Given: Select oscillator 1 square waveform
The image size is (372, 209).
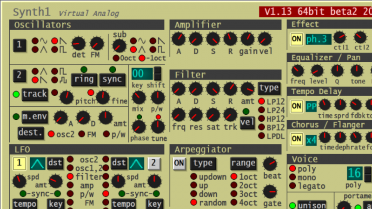Looking at the screenshot, I should tap(54, 50).
